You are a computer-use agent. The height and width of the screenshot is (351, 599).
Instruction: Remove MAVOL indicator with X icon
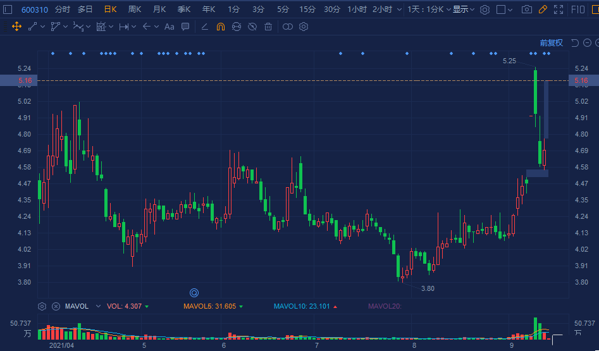pyautogui.click(x=56, y=306)
